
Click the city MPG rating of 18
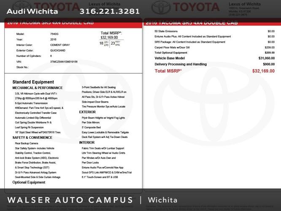[101, 43]
